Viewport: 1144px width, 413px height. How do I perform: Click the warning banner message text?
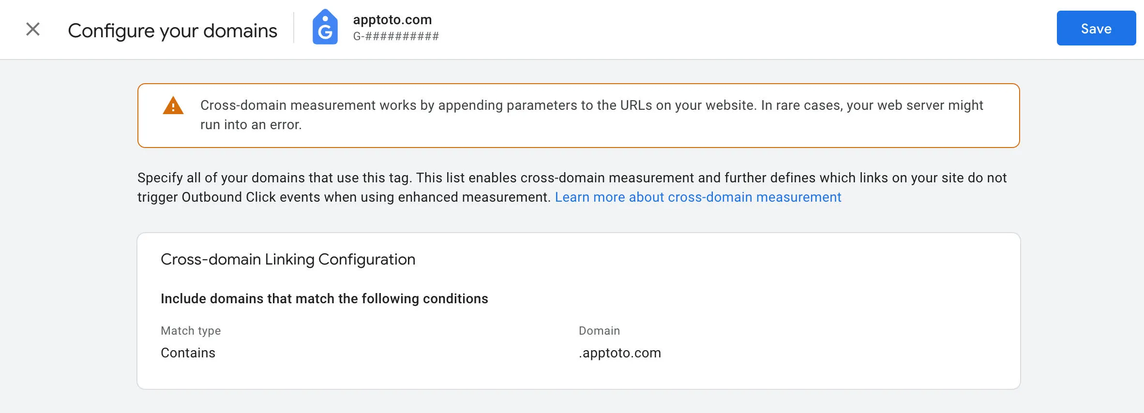591,115
